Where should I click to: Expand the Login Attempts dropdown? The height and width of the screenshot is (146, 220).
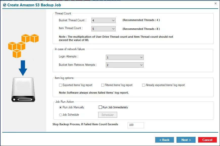(x=125, y=57)
